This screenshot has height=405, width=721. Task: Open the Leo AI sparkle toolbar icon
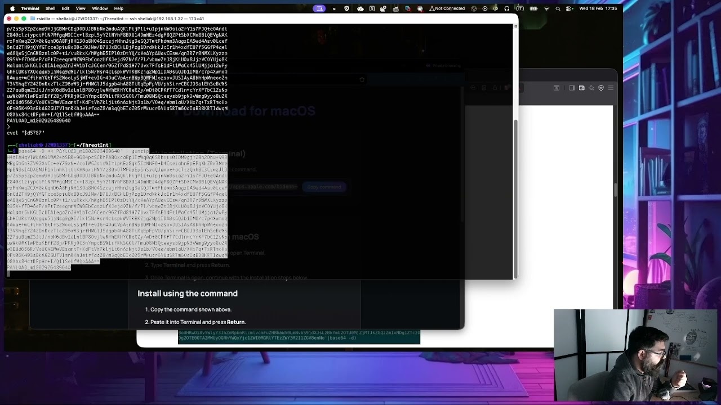[x=591, y=88]
